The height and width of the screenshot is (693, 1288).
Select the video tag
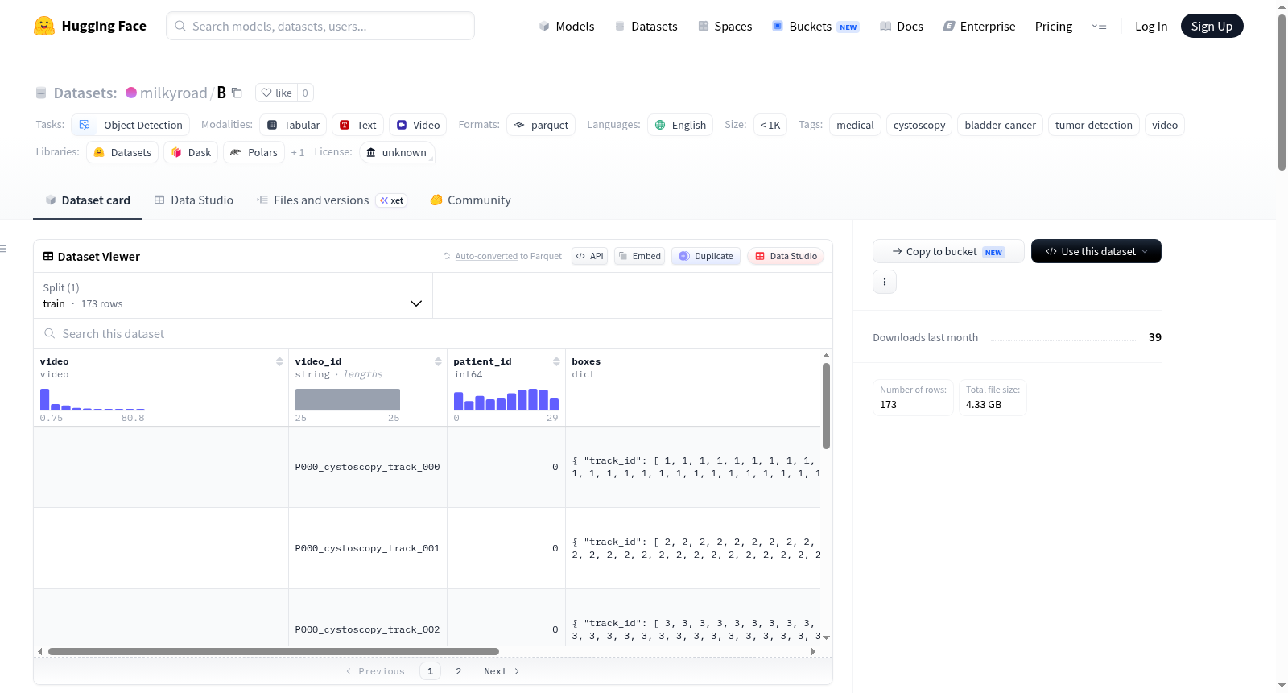1164,125
